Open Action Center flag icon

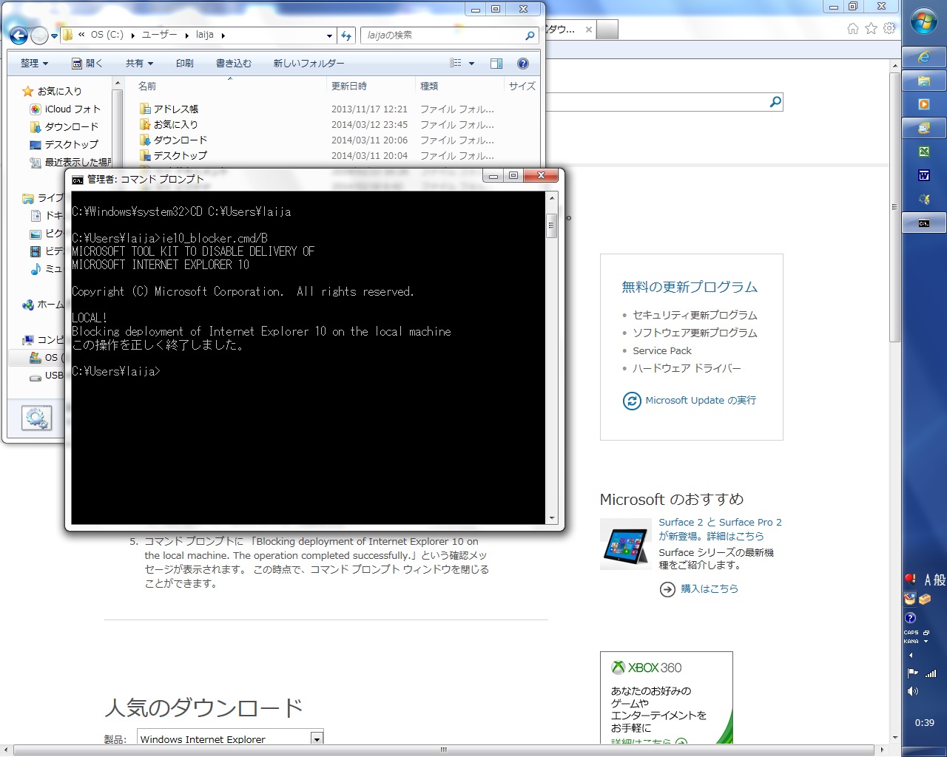(x=913, y=673)
